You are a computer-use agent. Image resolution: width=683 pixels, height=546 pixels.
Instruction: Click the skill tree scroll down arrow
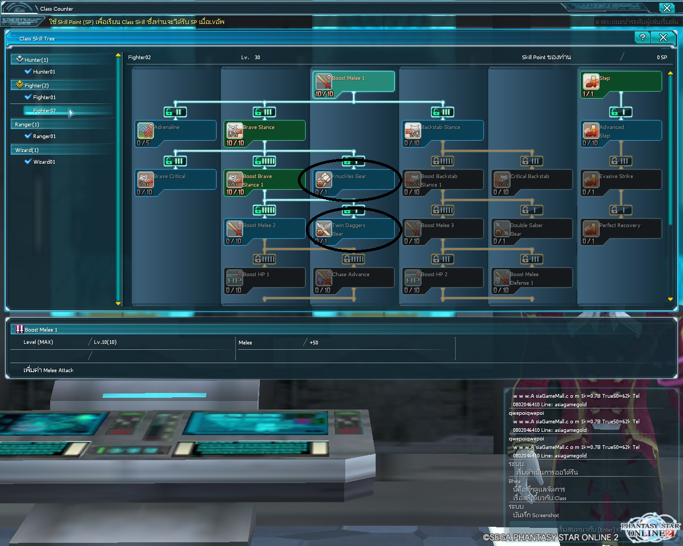click(x=671, y=299)
